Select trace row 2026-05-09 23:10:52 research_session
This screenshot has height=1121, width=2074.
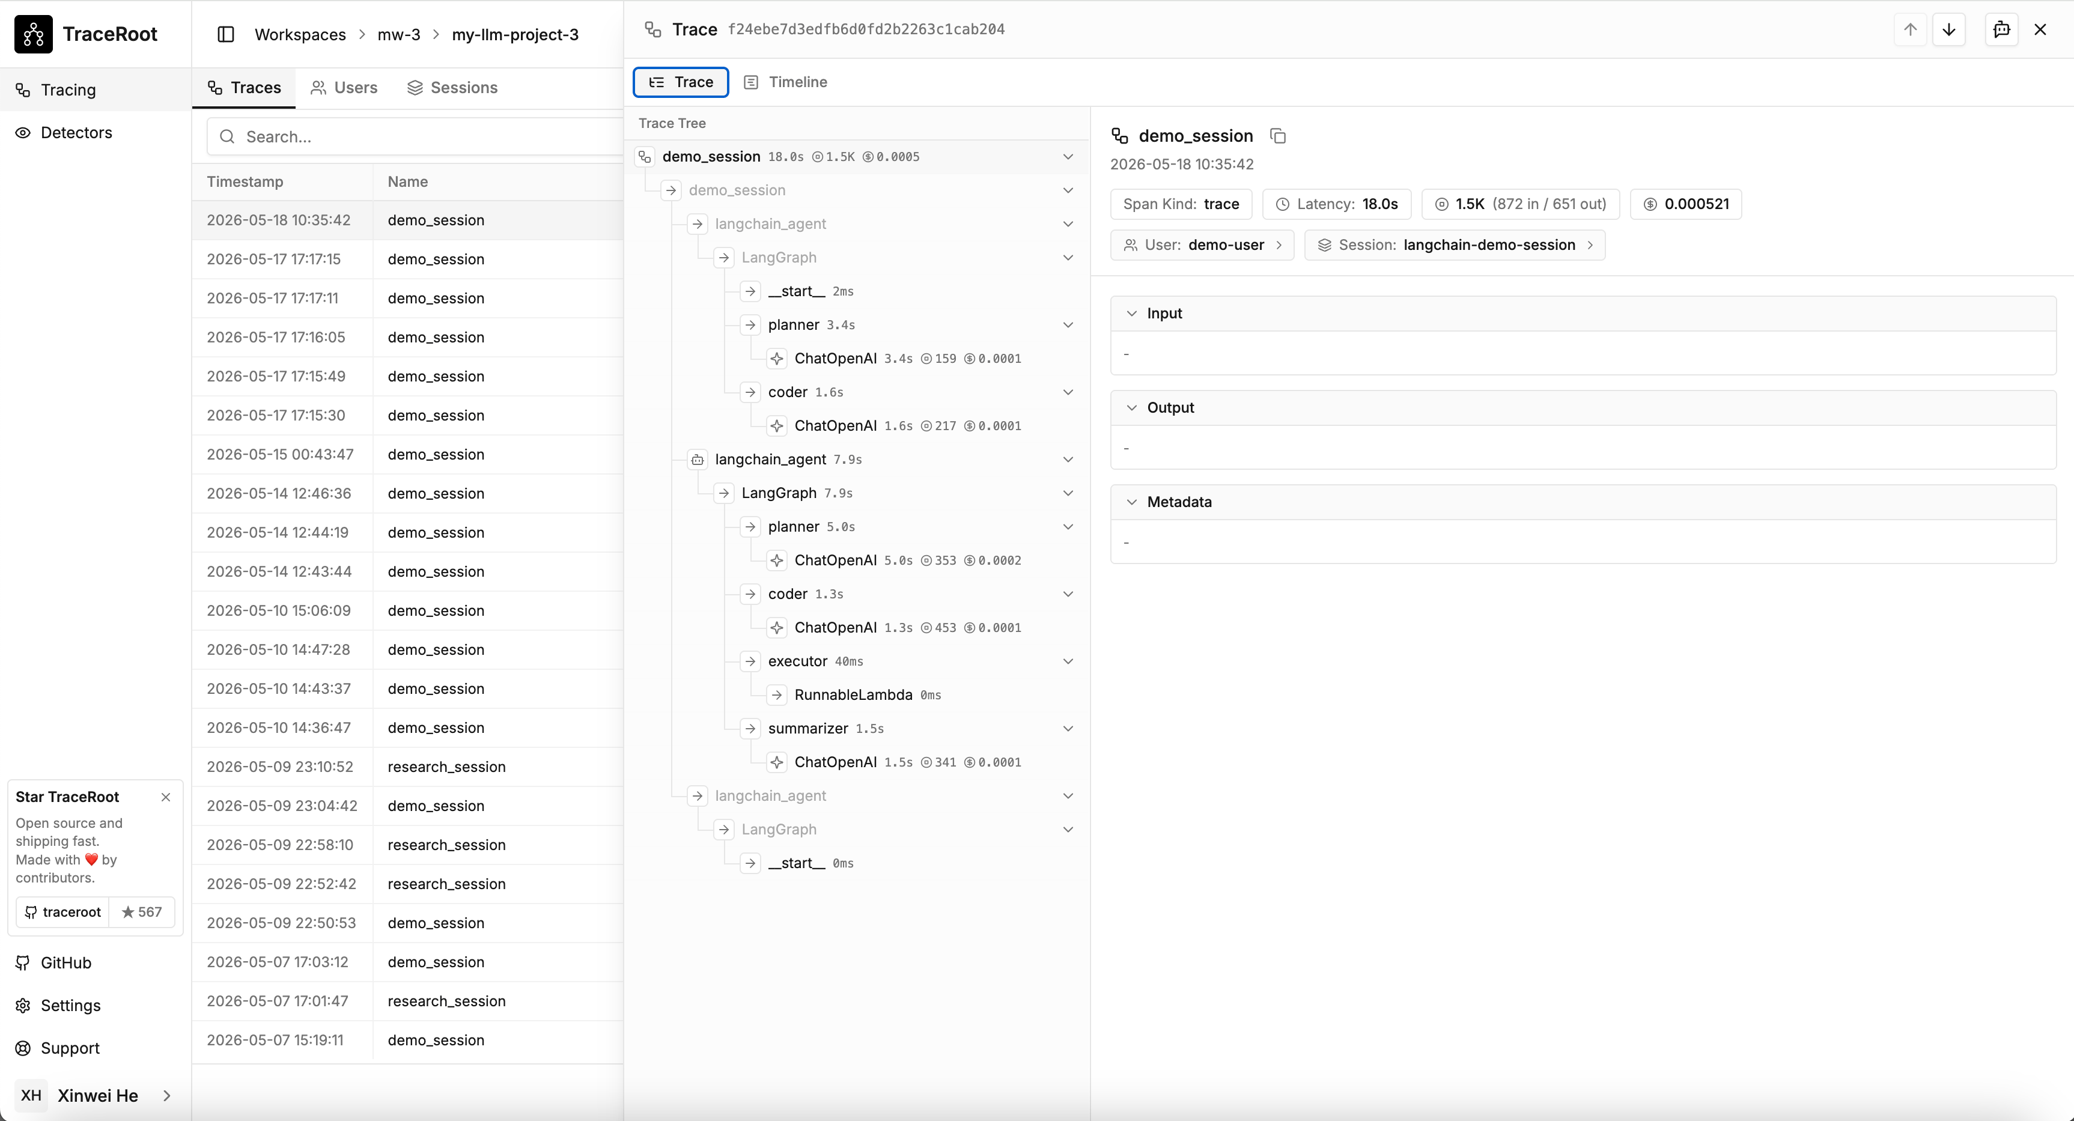click(407, 767)
